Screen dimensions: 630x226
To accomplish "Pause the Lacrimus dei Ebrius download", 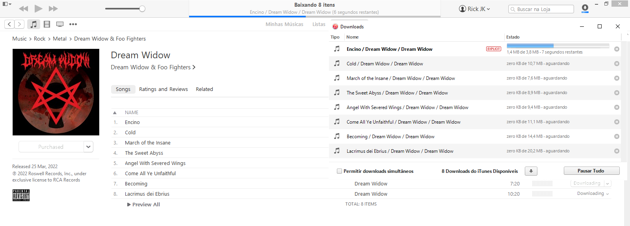I will pyautogui.click(x=617, y=151).
